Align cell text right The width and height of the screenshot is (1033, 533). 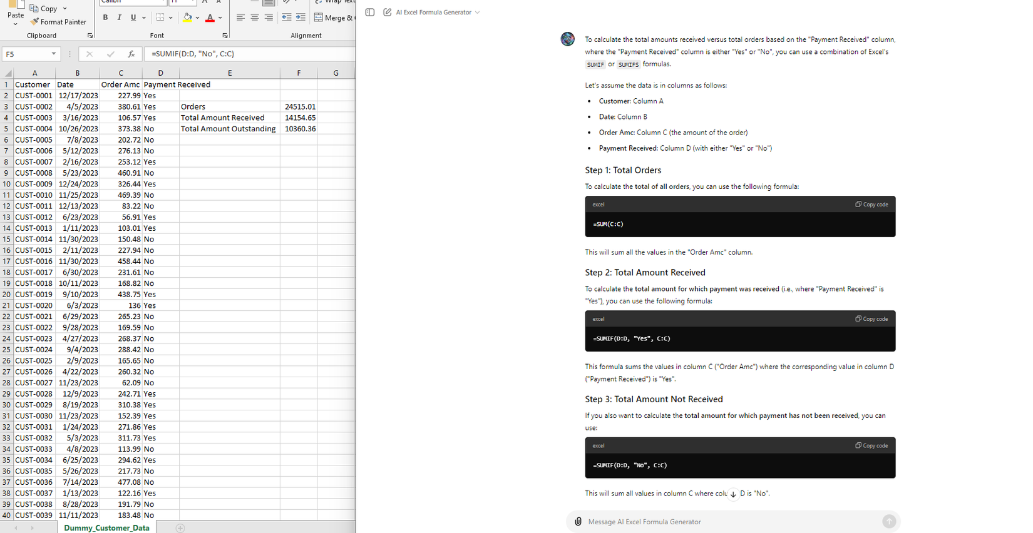coord(269,18)
